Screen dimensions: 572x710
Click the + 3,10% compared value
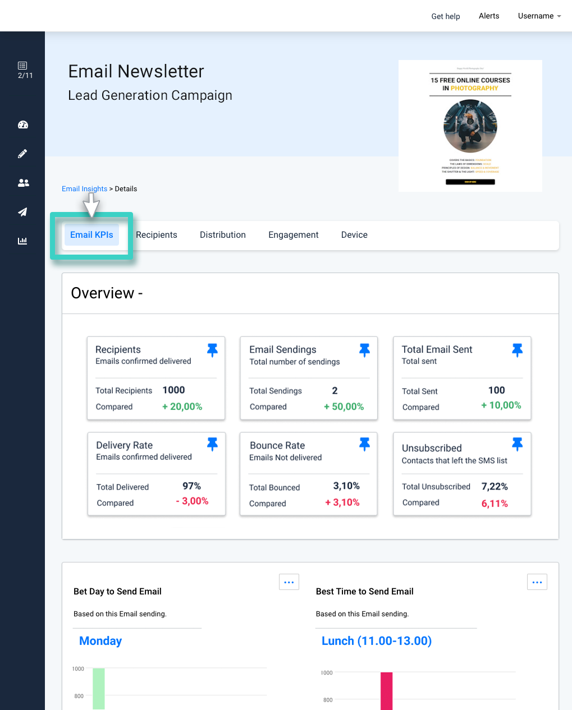click(x=342, y=502)
